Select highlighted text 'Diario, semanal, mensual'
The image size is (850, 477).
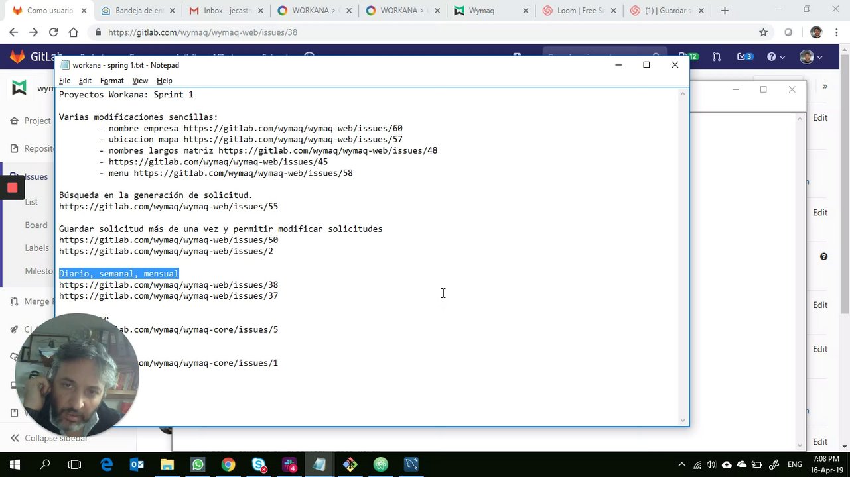[119, 274]
